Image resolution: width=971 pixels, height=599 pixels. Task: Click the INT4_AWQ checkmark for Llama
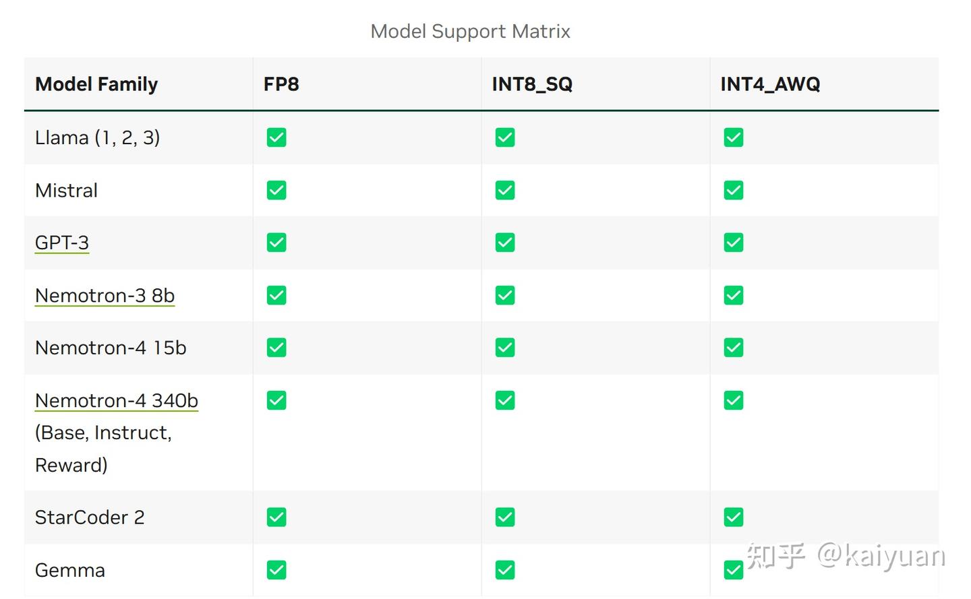[734, 137]
